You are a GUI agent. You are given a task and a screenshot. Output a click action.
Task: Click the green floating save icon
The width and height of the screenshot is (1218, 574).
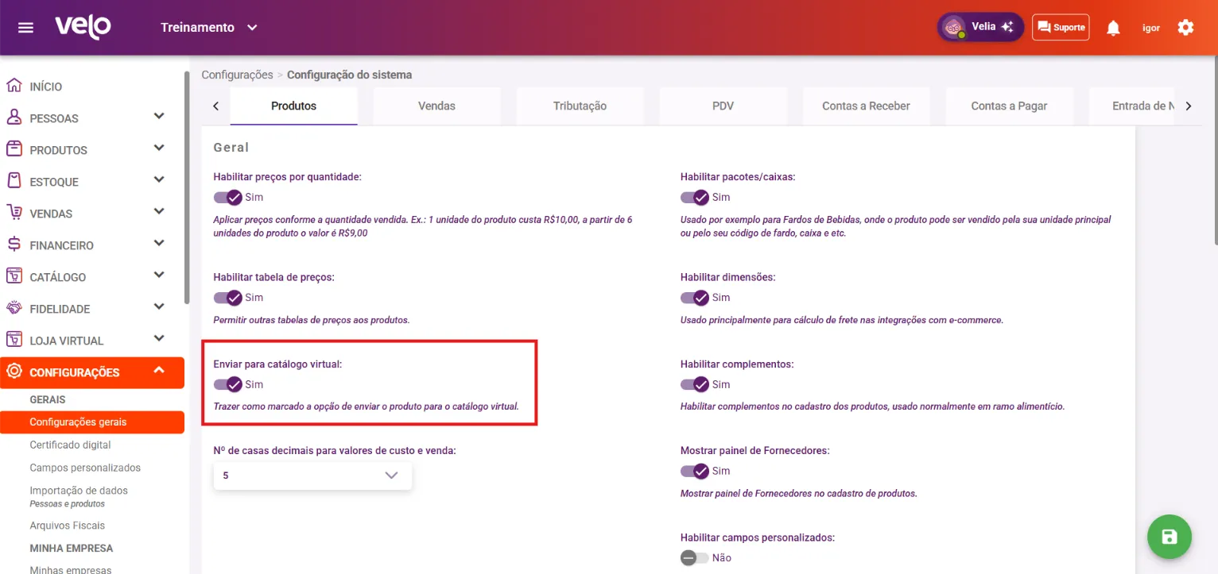tap(1170, 537)
